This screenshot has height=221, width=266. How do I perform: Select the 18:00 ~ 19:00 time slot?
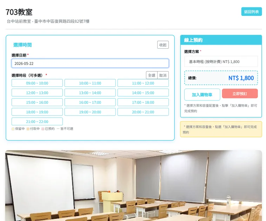pyautogui.click(x=37, y=112)
